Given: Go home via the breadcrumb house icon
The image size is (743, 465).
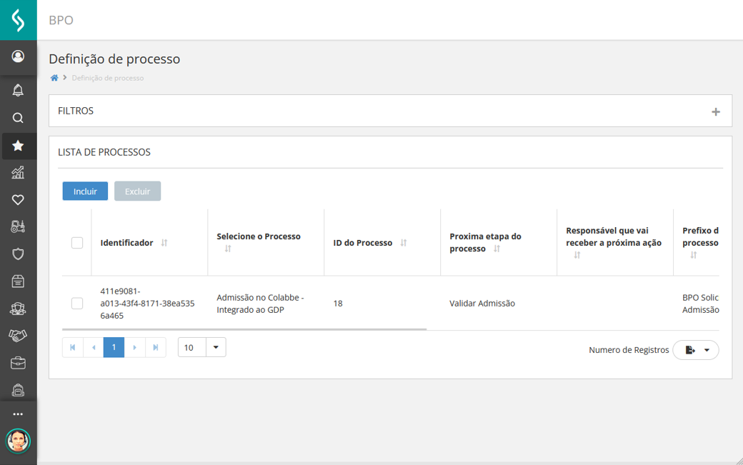Looking at the screenshot, I should point(54,78).
